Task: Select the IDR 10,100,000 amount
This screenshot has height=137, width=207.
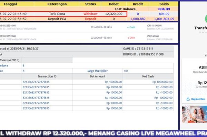Action: pyautogui.click(x=154, y=25)
